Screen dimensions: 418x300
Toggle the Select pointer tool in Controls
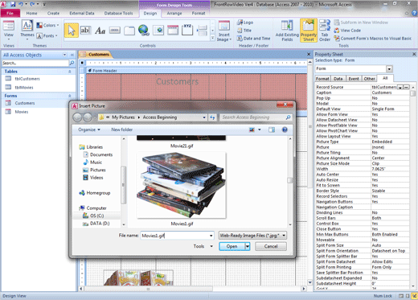pyautogui.click(x=72, y=31)
